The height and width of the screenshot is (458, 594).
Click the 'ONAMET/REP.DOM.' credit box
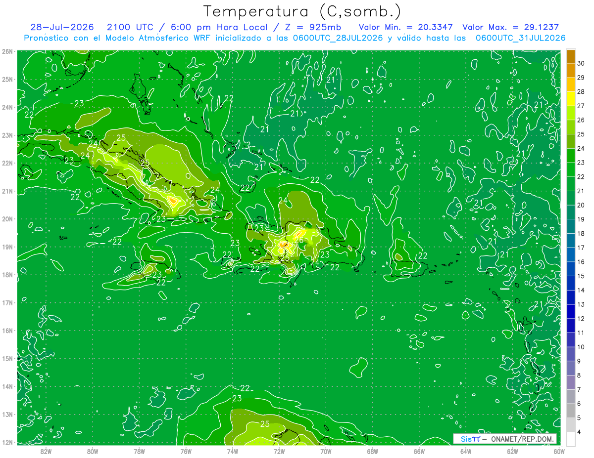click(x=505, y=439)
